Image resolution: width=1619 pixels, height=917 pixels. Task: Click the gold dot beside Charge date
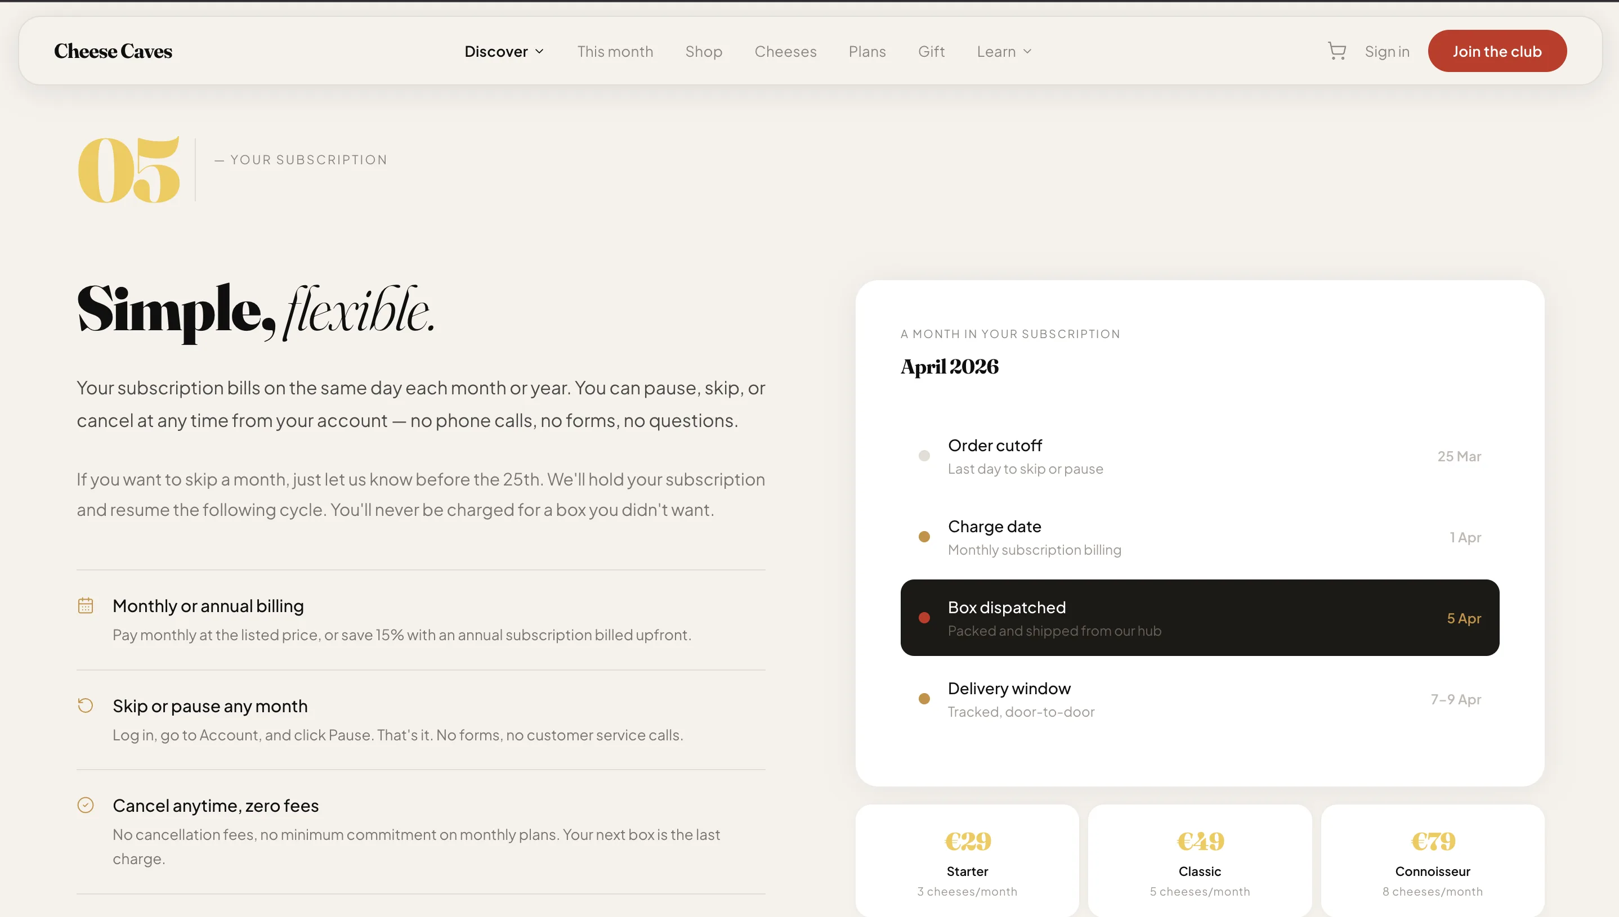tap(924, 537)
